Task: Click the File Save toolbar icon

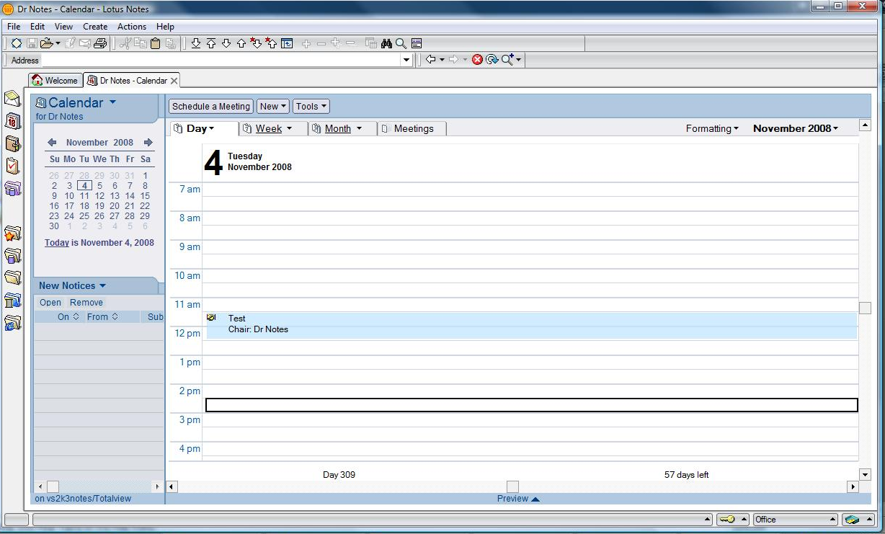Action: click(x=32, y=43)
